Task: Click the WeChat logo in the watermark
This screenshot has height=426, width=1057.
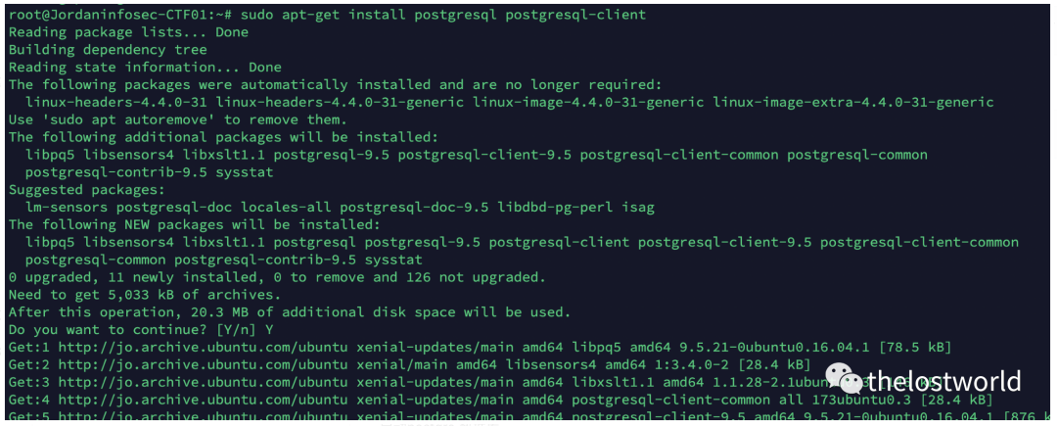Action: click(844, 380)
